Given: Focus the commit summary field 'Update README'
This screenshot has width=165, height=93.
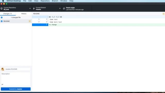Looking at the screenshot, I should [x=18, y=69].
